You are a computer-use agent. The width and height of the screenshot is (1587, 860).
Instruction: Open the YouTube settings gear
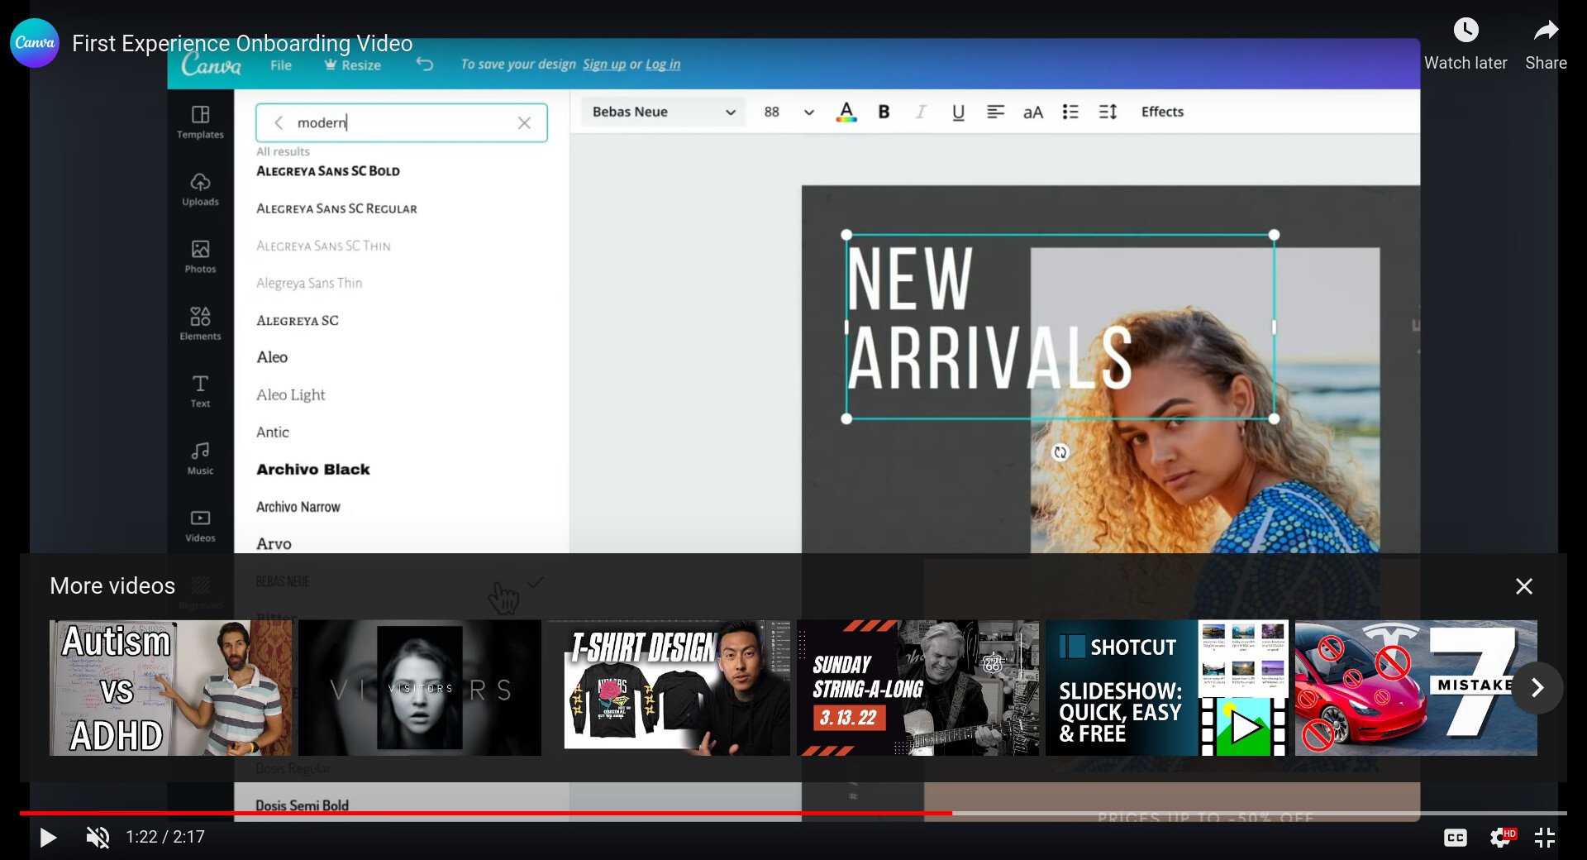point(1501,837)
